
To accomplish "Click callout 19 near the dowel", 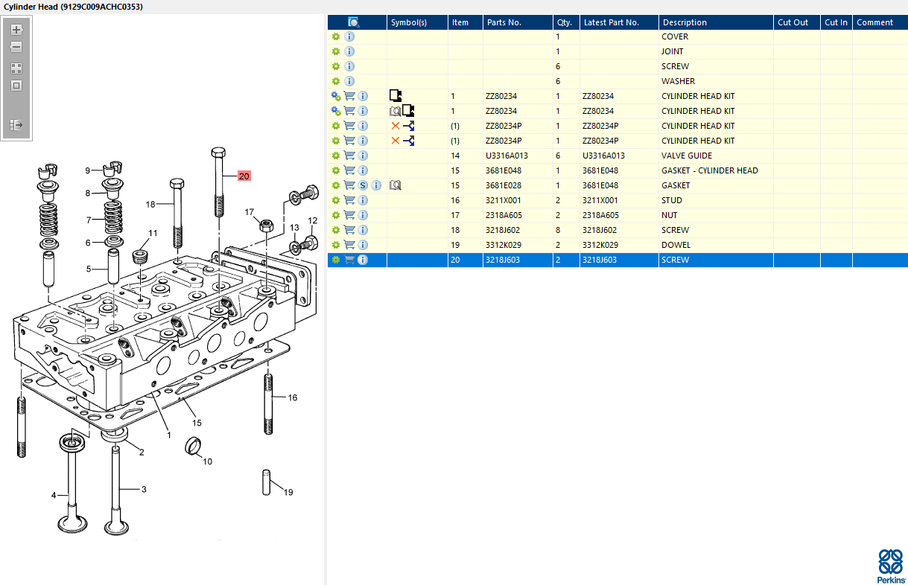I will tap(288, 492).
